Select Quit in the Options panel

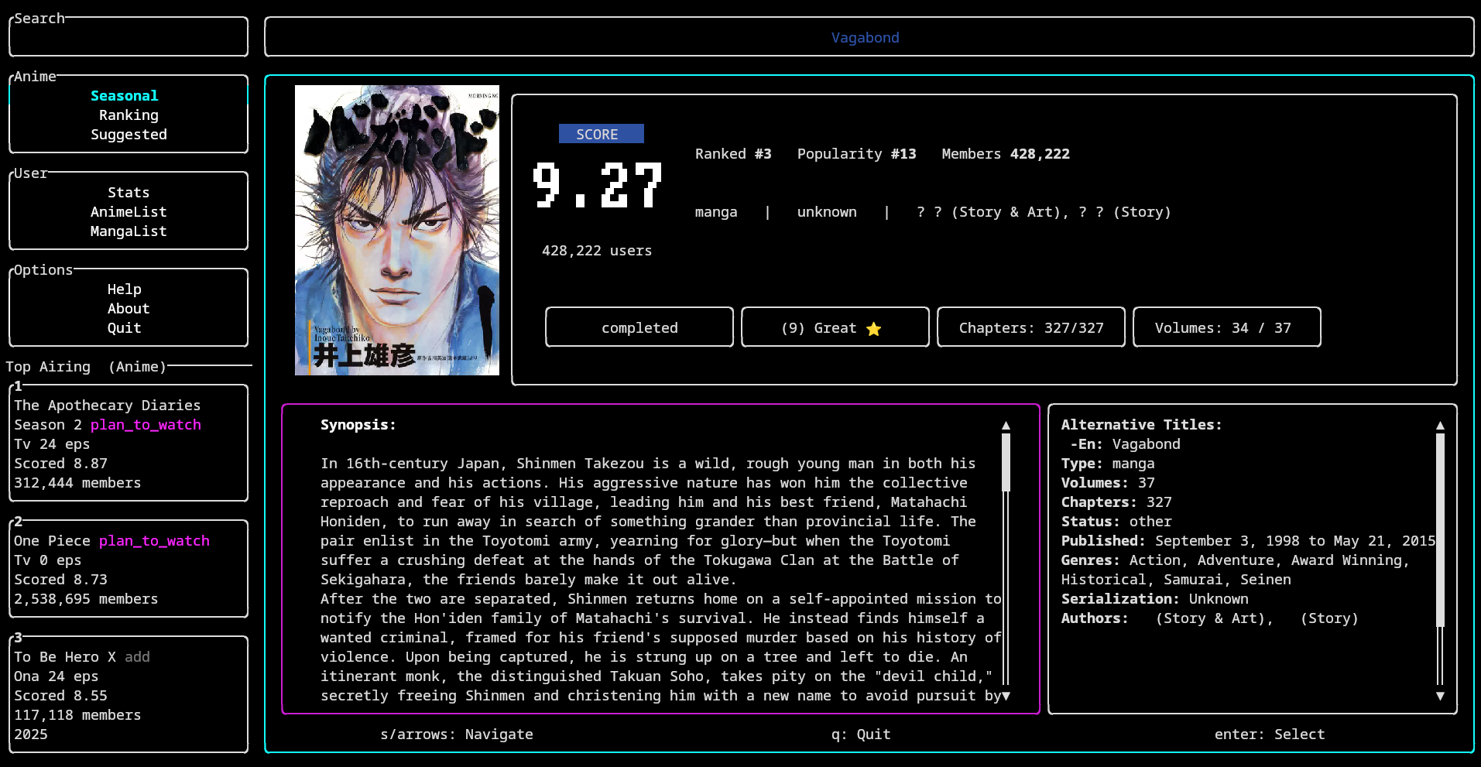[124, 328]
